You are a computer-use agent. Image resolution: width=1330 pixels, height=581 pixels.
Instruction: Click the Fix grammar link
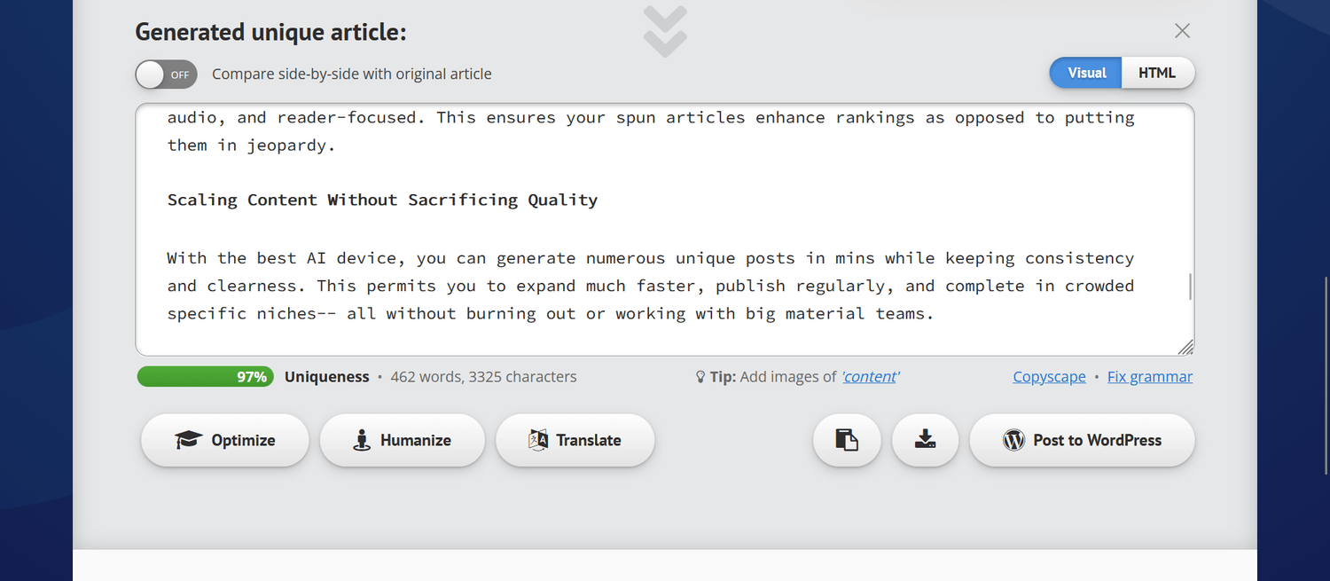[1149, 377]
